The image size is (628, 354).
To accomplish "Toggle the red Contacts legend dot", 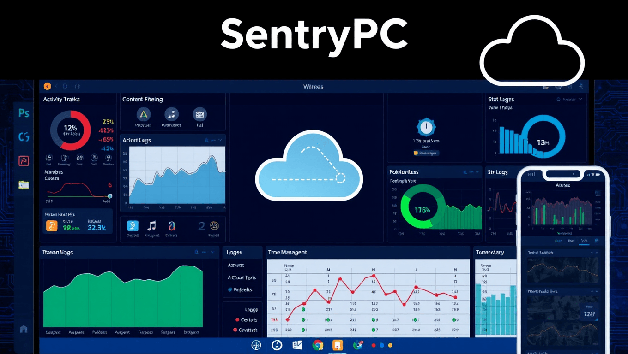I will click(237, 319).
